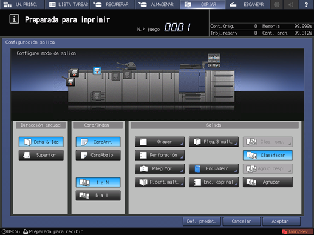Viewport: 314px width, 235px height.
Task: Select the upper left output tray icon
Action: pos(74,73)
